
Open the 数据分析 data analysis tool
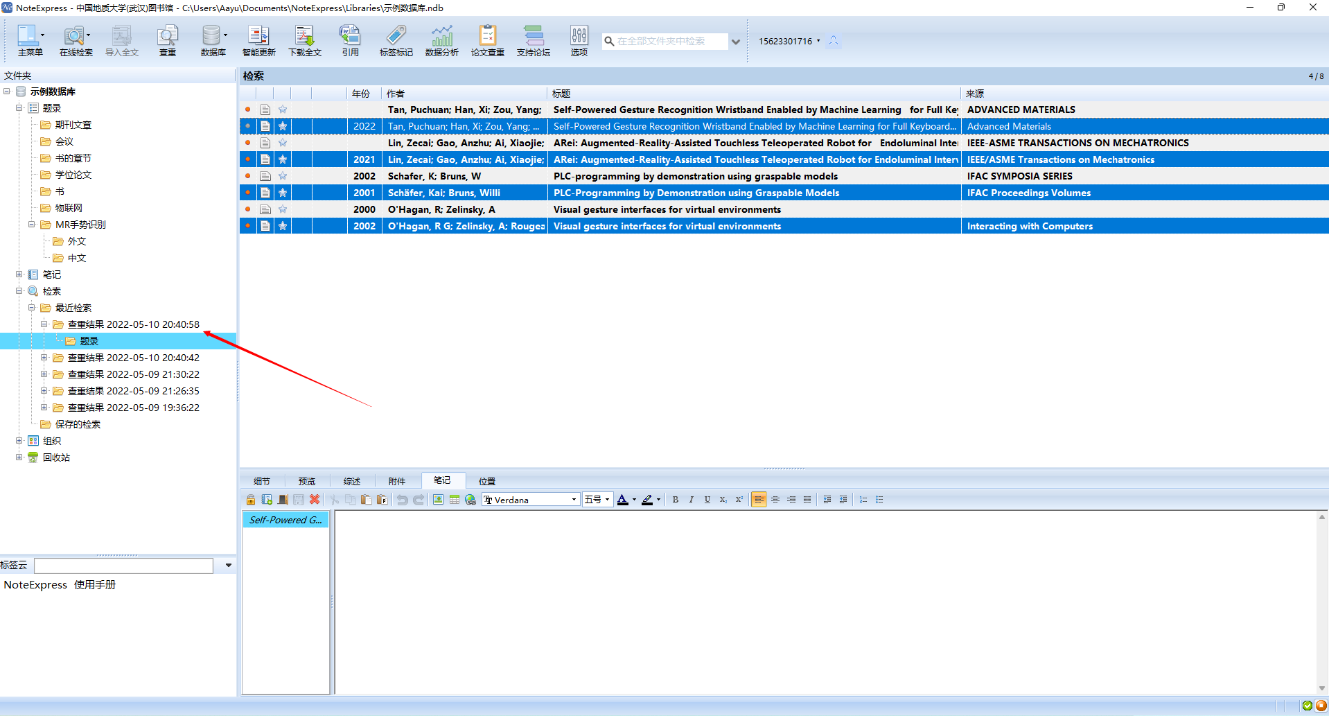(x=441, y=40)
